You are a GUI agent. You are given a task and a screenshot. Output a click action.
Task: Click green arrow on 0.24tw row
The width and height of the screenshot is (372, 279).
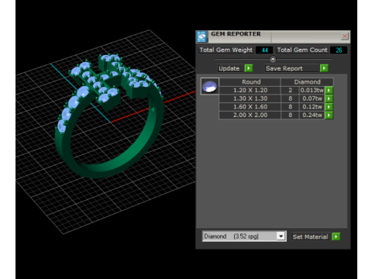click(x=329, y=115)
